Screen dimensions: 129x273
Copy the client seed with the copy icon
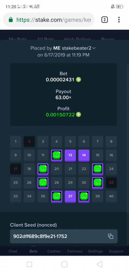[111, 236]
